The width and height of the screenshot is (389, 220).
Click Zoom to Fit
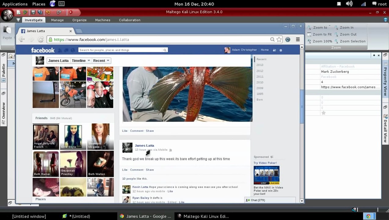click(319, 35)
